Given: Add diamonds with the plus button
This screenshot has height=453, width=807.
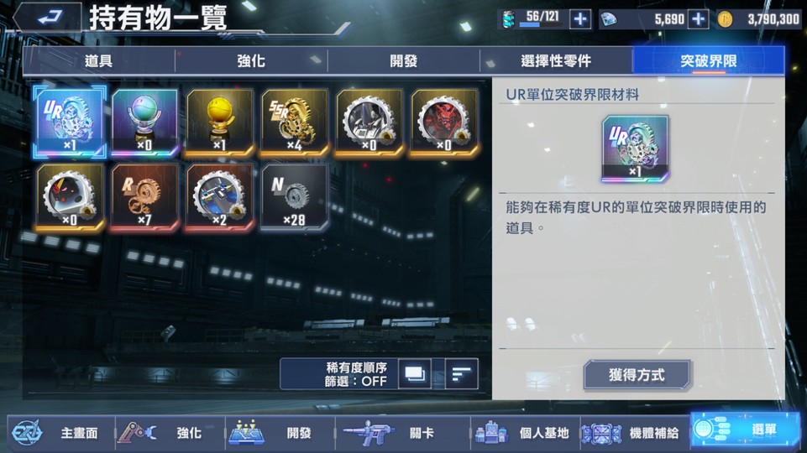Looking at the screenshot, I should click(x=698, y=19).
